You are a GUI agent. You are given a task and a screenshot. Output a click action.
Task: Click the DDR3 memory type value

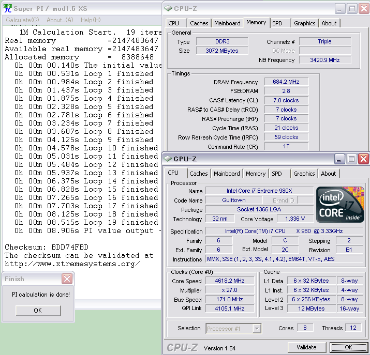tap(222, 41)
